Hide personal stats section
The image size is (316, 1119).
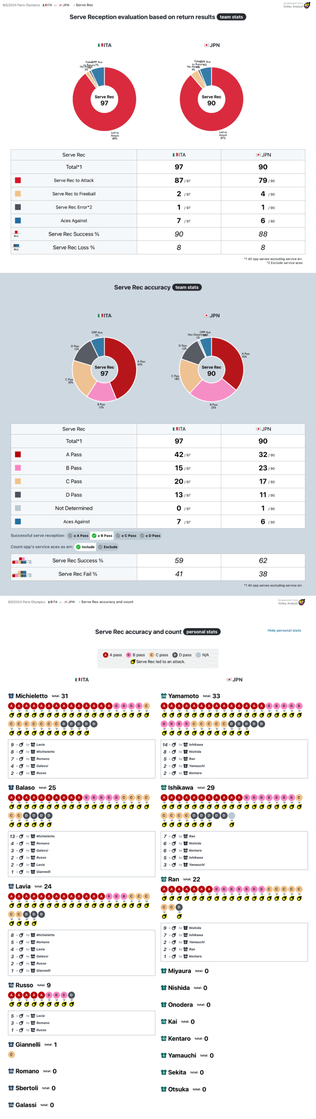pos(284,630)
